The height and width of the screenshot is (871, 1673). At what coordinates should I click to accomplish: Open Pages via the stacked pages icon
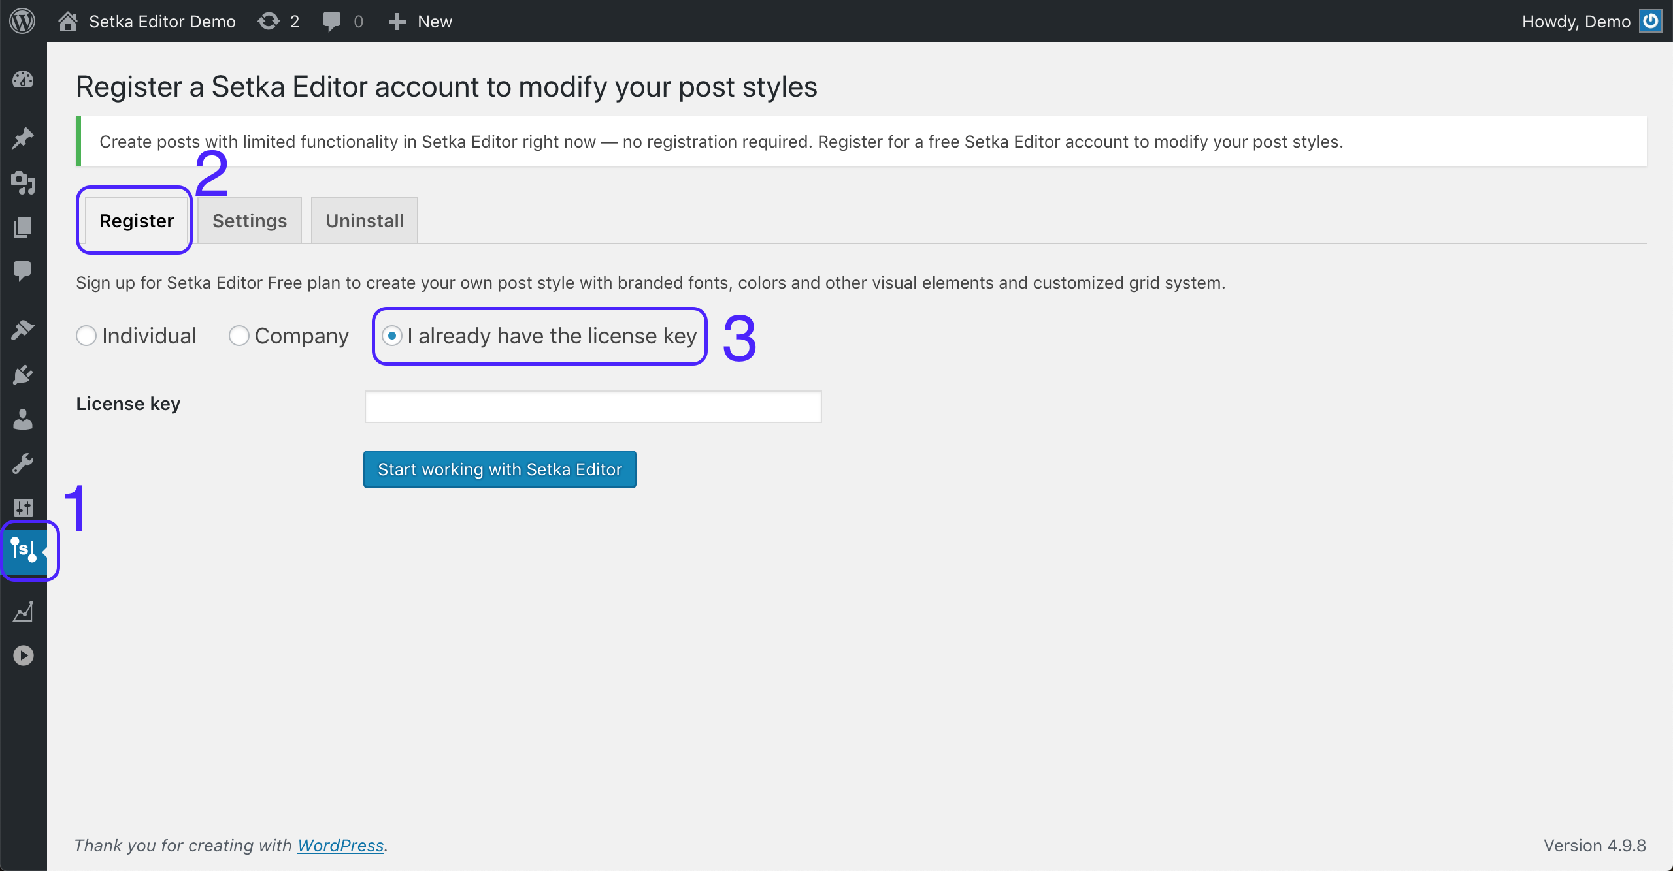[x=23, y=227]
